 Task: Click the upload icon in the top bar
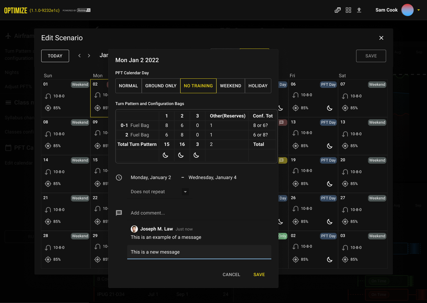point(359,10)
